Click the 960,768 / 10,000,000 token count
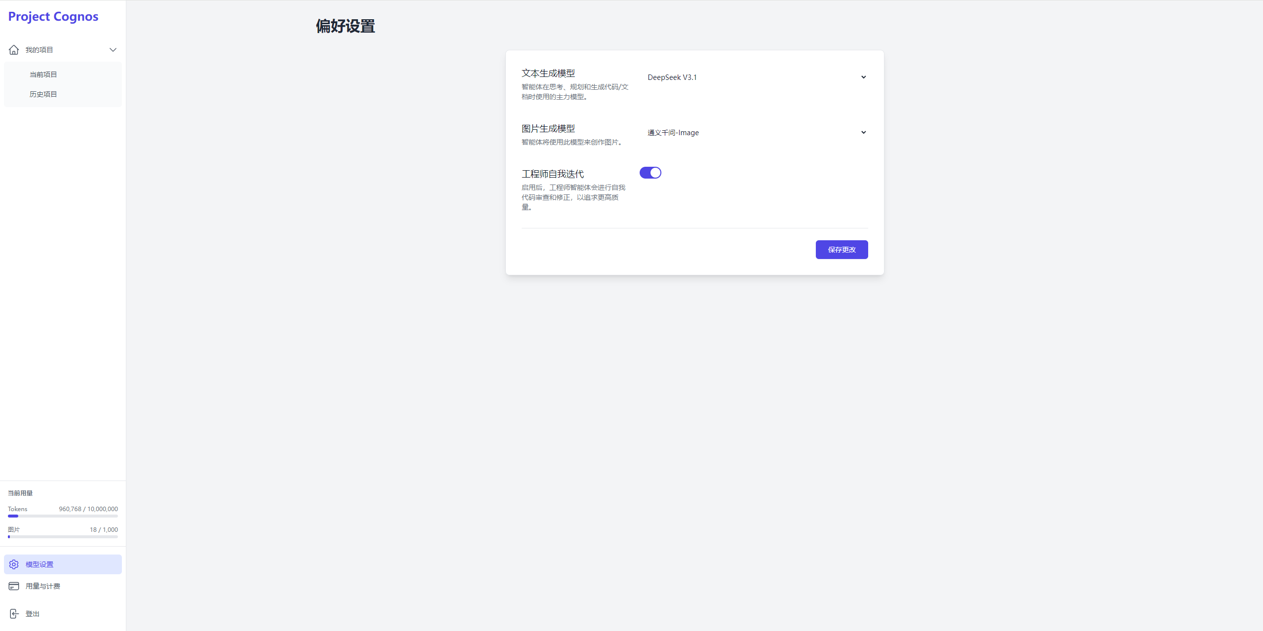The image size is (1263, 631). pos(88,509)
